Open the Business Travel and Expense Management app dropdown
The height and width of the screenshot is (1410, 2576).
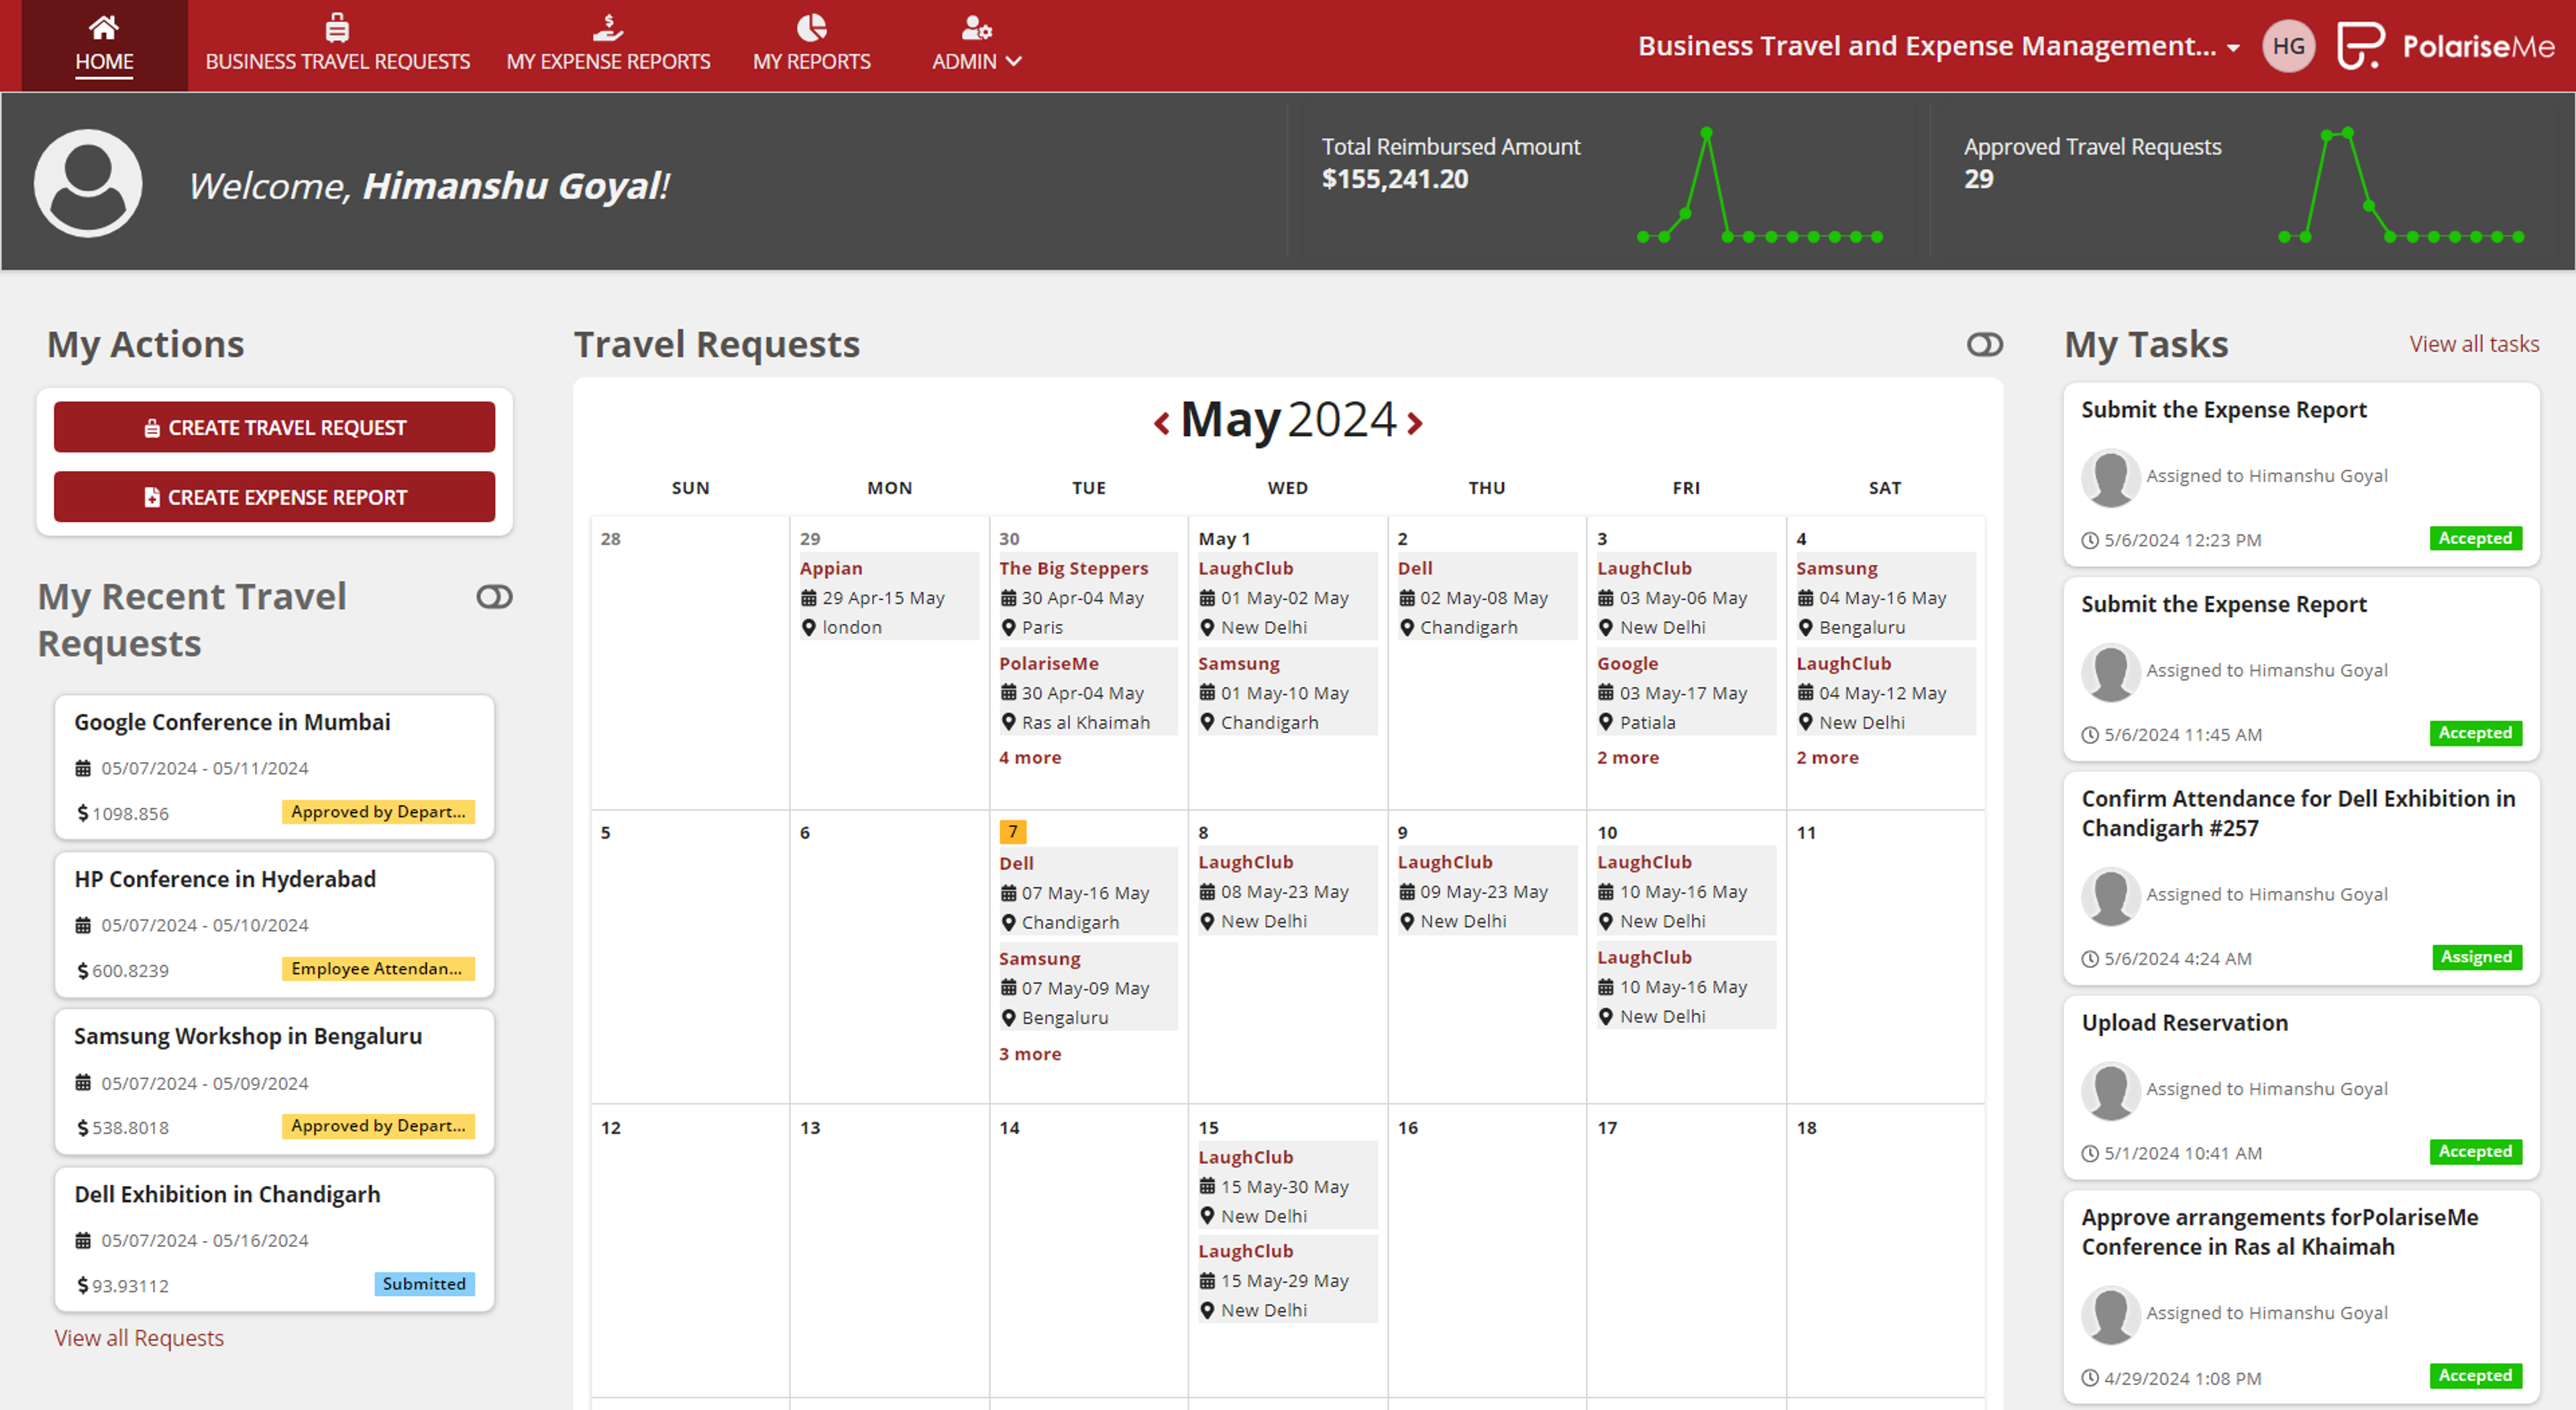point(1938,46)
